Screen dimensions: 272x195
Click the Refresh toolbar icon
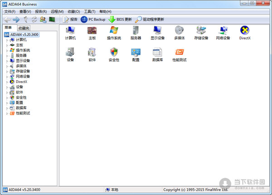pyautogui.click(x=34, y=19)
